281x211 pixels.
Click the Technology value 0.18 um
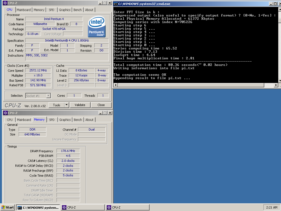tap(33, 34)
